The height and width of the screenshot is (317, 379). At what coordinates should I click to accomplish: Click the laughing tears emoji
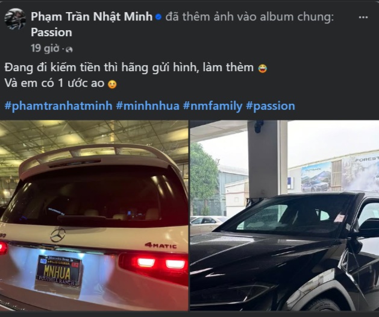(263, 69)
